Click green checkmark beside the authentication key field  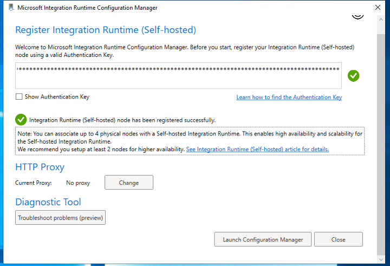354,76
